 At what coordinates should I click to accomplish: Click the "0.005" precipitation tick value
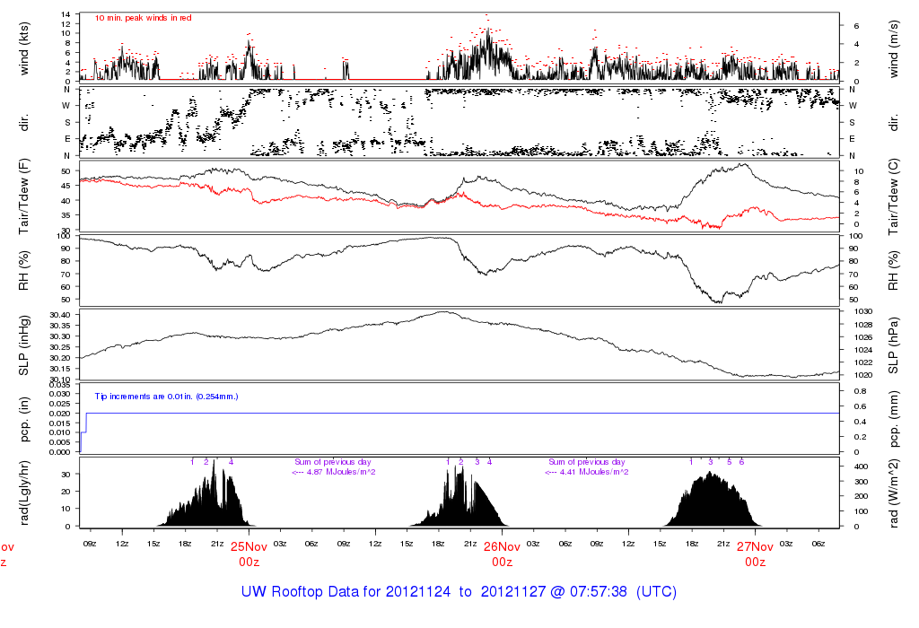click(60, 442)
